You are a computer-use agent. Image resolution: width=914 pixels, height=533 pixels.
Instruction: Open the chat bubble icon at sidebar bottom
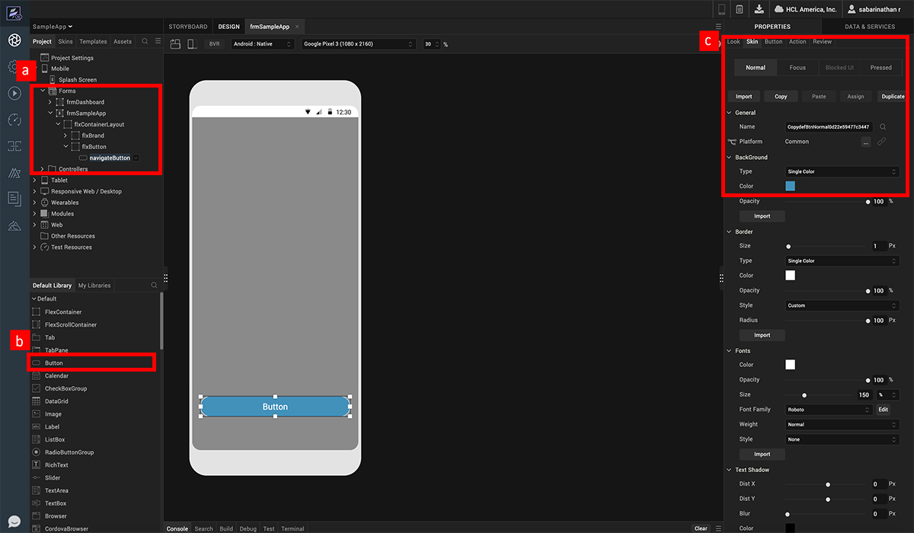pyautogui.click(x=14, y=522)
